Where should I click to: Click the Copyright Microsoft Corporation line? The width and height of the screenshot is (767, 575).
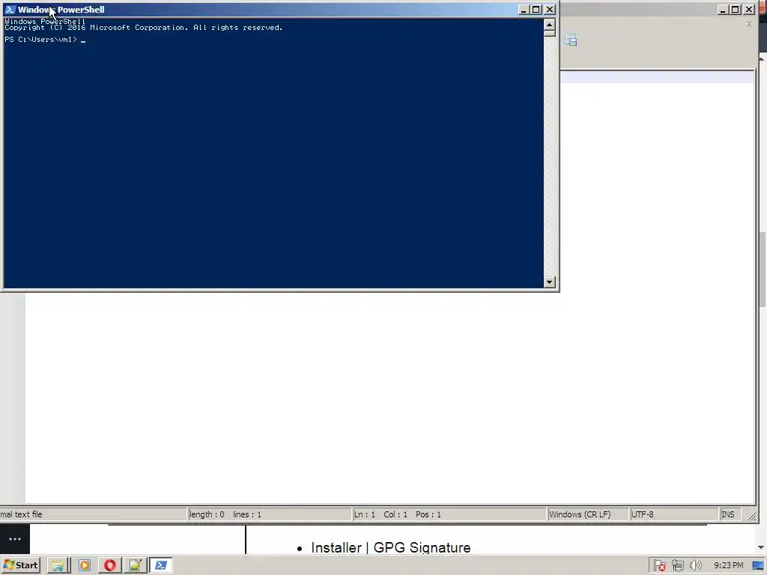(x=144, y=28)
